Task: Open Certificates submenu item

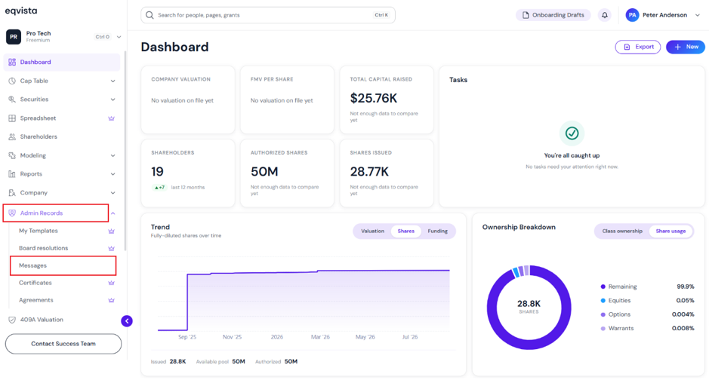Action: (x=35, y=283)
